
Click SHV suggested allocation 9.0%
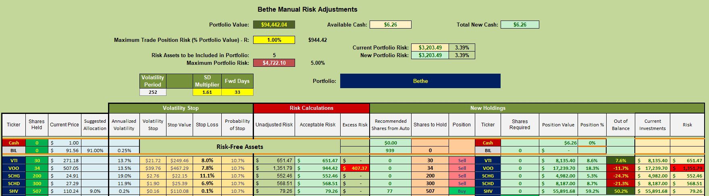pos(95,191)
